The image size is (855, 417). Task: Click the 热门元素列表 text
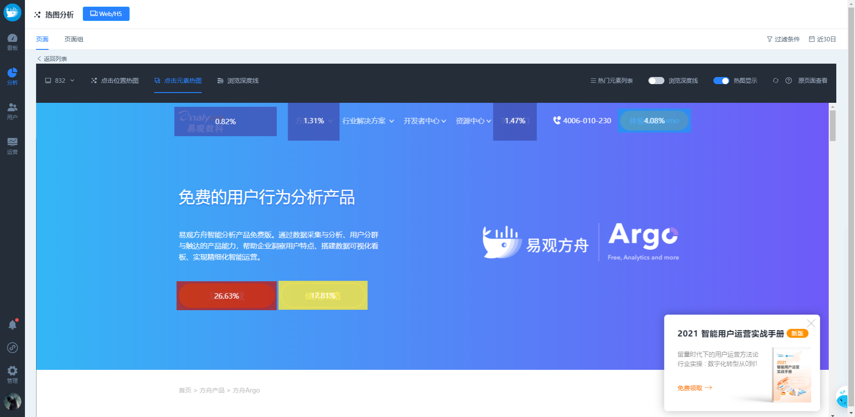(615, 81)
